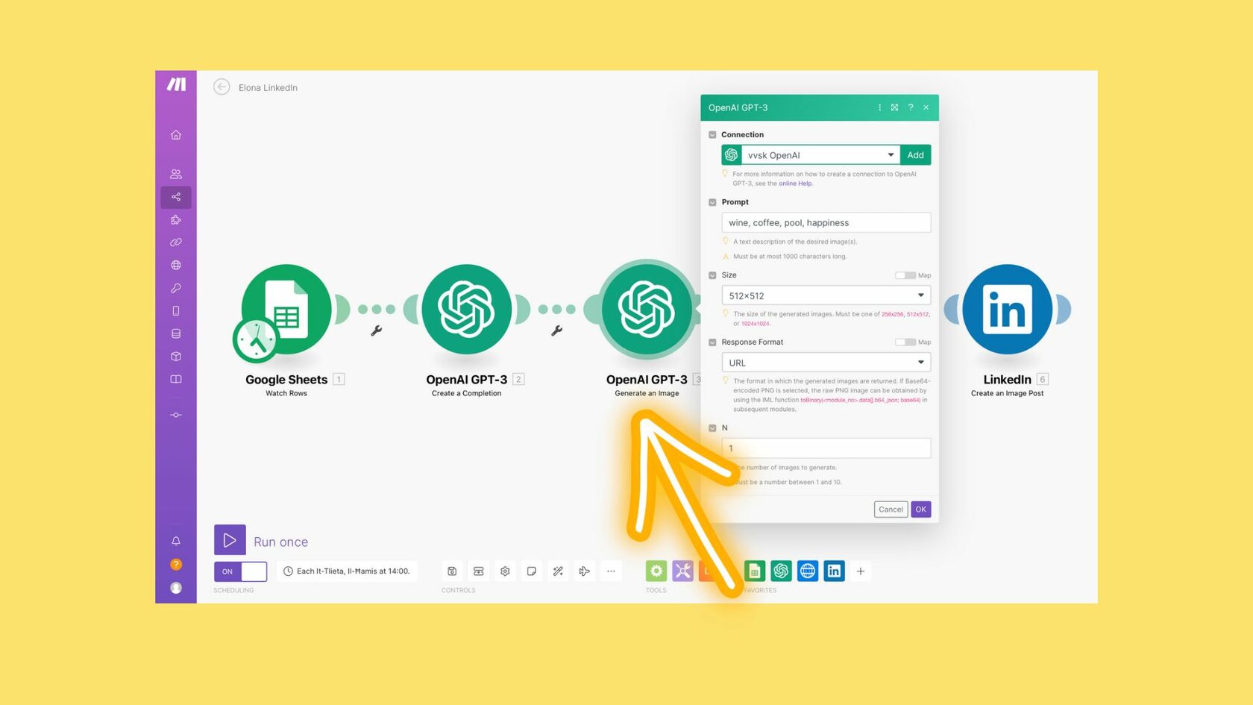Open the Webhooks globe sidebar icon
The width and height of the screenshot is (1253, 705).
pyautogui.click(x=176, y=265)
